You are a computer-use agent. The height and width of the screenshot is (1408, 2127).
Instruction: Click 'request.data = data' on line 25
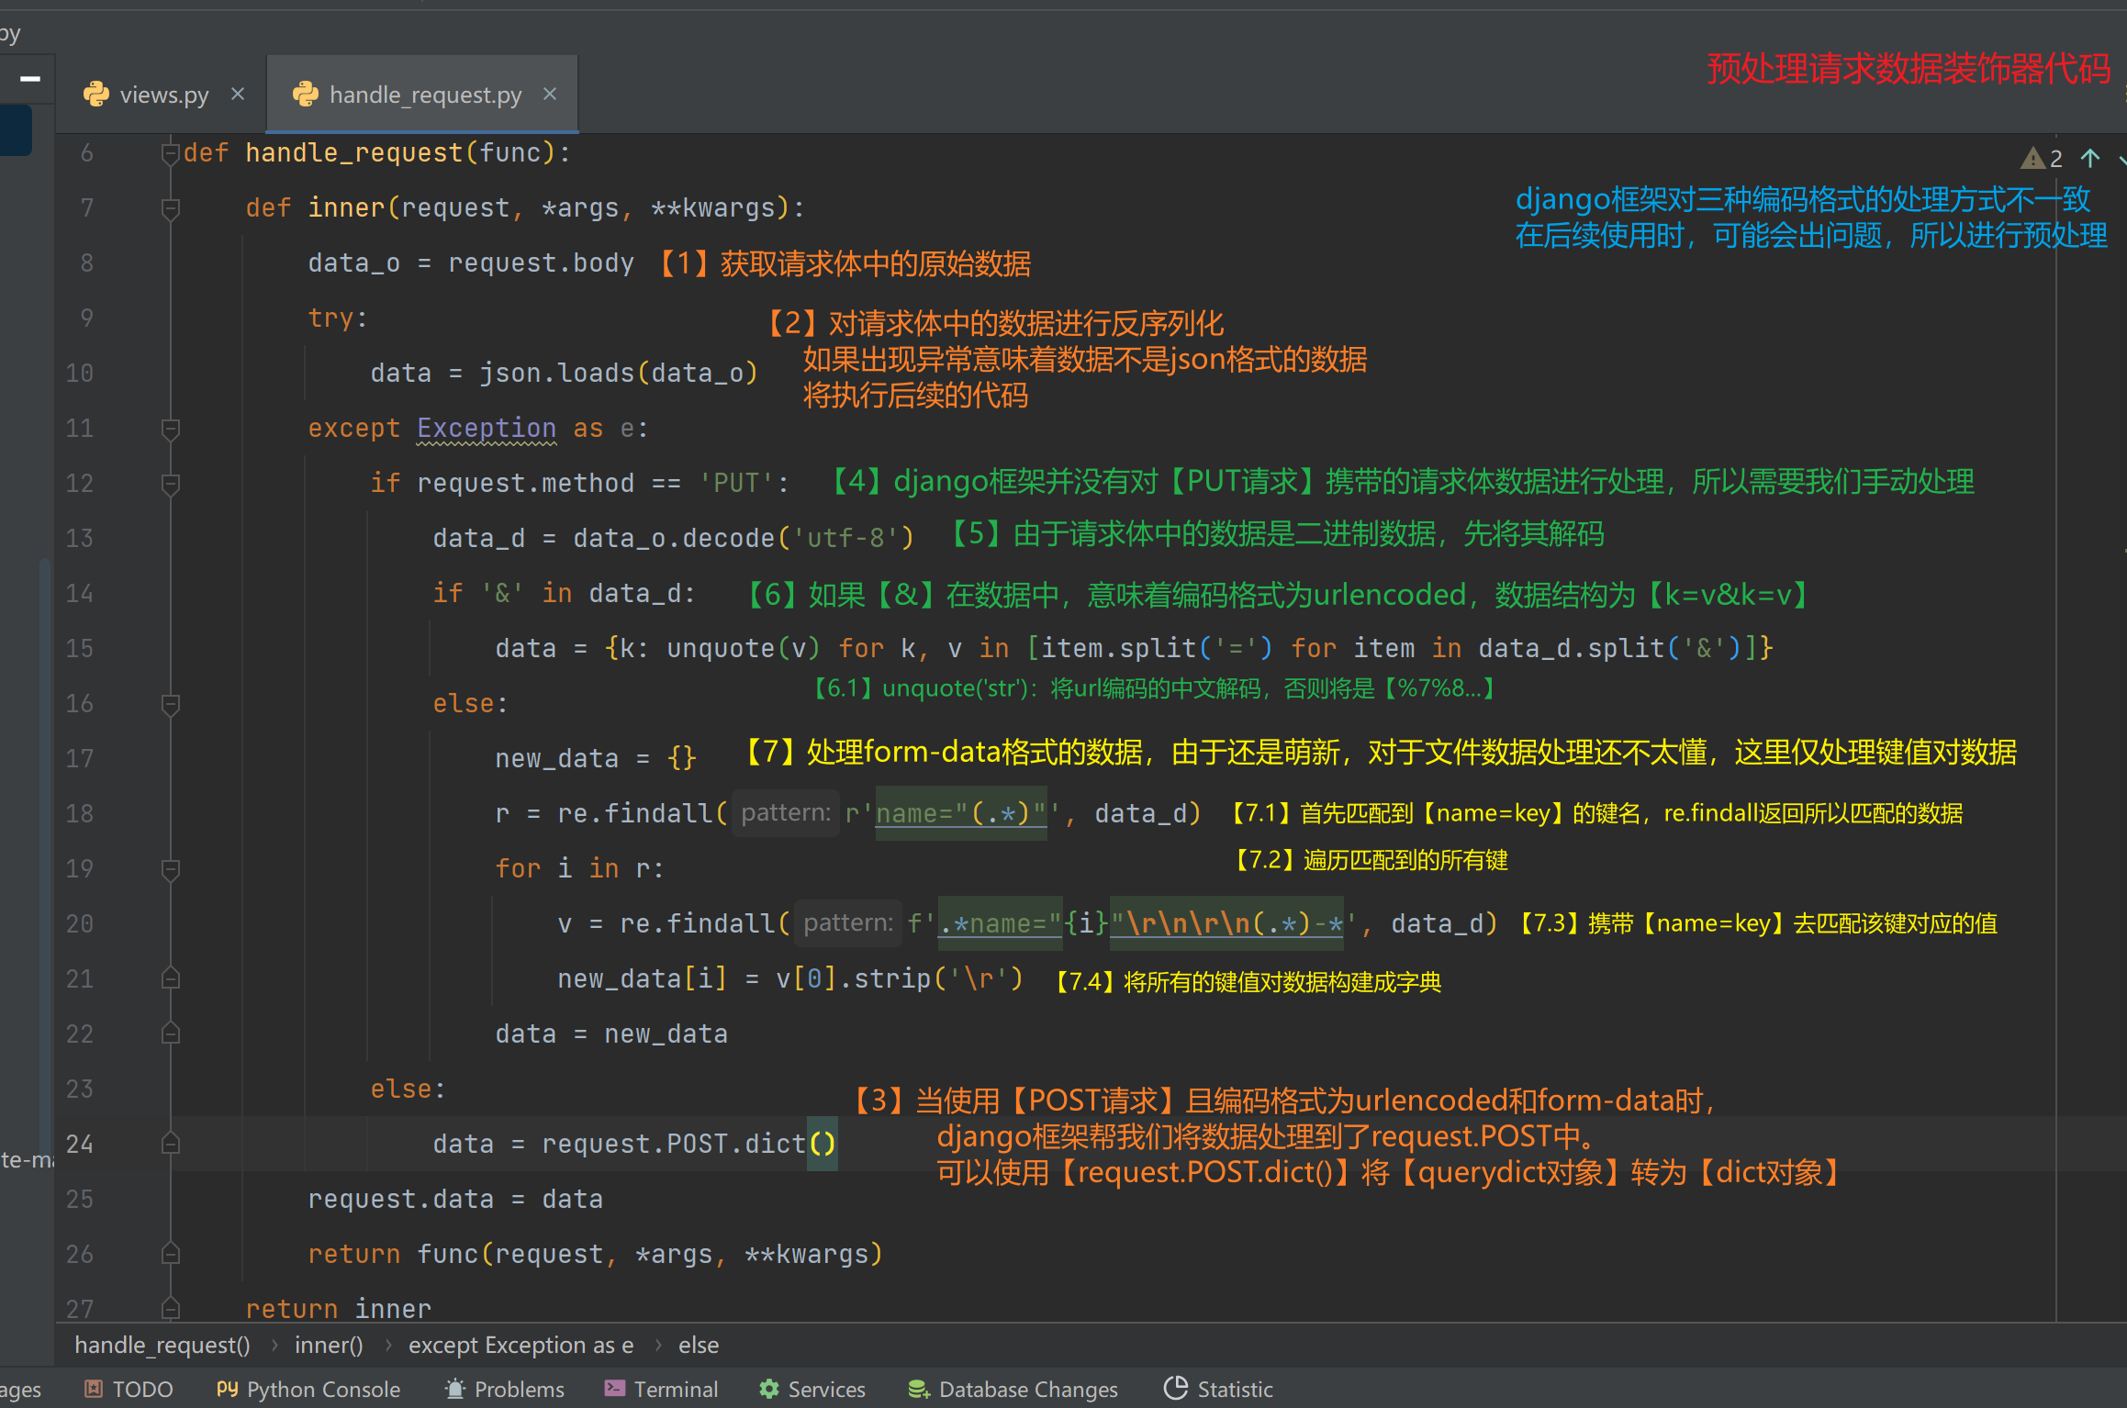(x=455, y=1199)
